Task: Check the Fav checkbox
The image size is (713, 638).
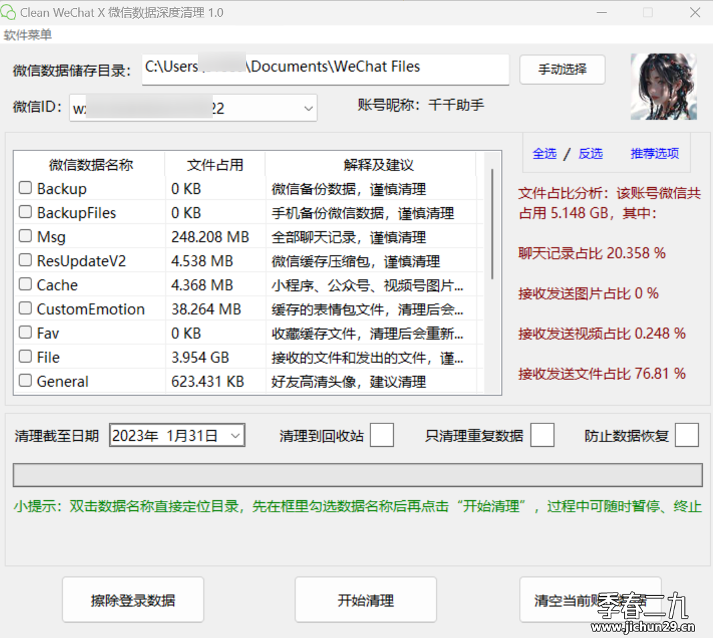Action: coord(25,332)
